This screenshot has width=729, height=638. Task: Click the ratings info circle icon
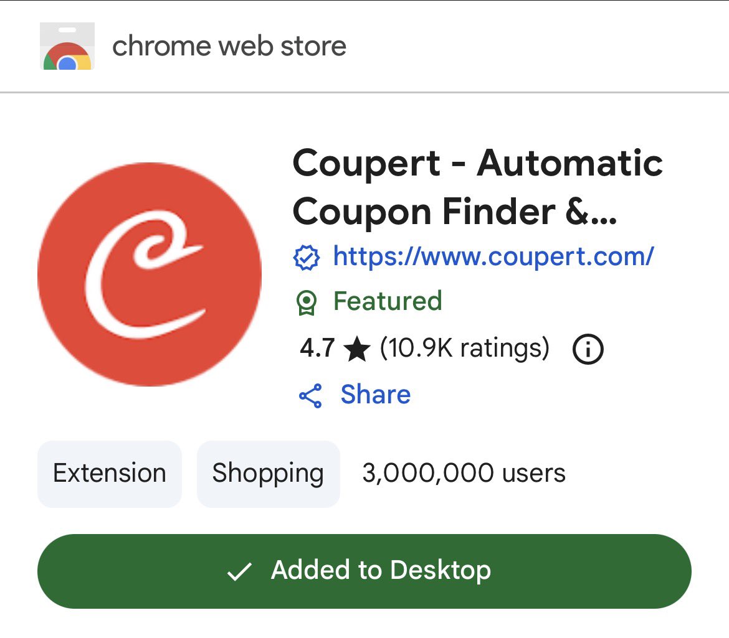coord(588,349)
